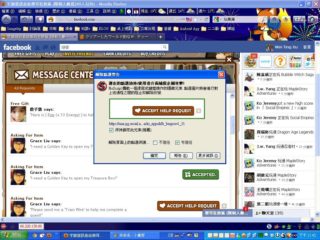Open 歷史 (History) menu
This screenshot has width=320, height=240.
click(x=58, y=11)
